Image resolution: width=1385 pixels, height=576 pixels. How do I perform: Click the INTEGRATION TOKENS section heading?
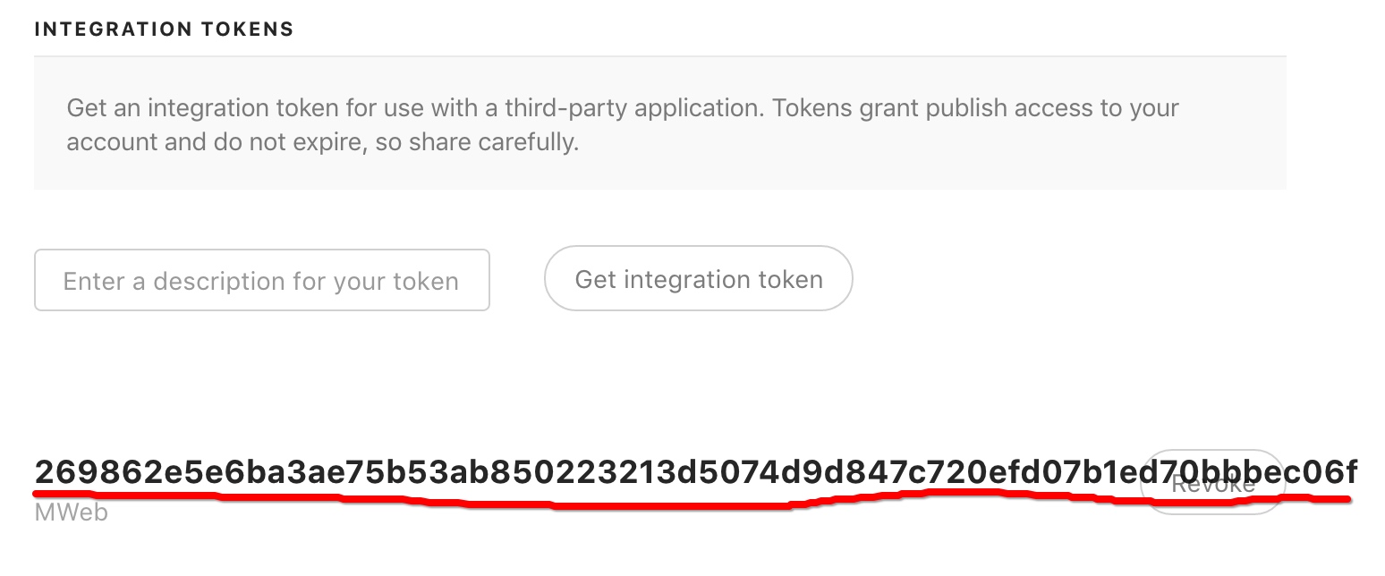(164, 30)
